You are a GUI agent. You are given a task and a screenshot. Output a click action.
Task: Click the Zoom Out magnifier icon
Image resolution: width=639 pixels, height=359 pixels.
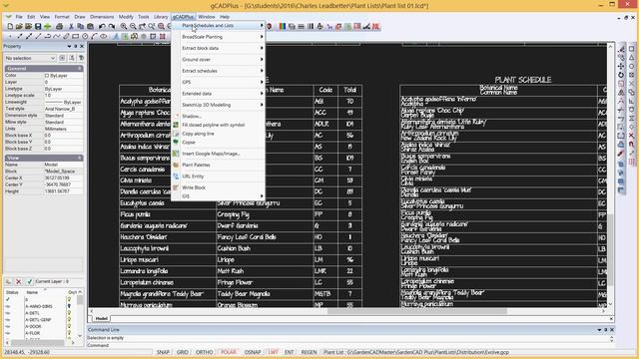(x=133, y=27)
